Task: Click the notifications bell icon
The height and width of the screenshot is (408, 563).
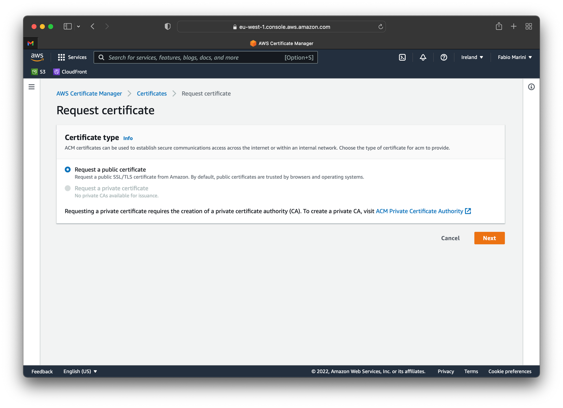Action: click(423, 57)
